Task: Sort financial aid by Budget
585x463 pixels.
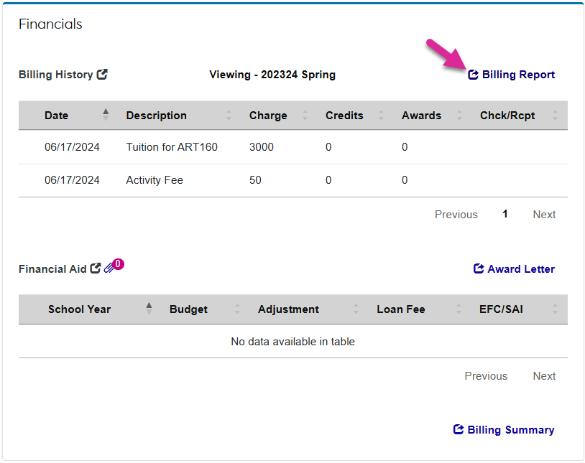Action: pyautogui.click(x=188, y=309)
